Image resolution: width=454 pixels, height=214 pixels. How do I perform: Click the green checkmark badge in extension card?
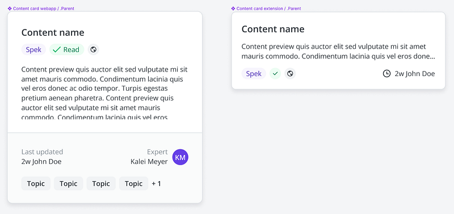click(275, 74)
